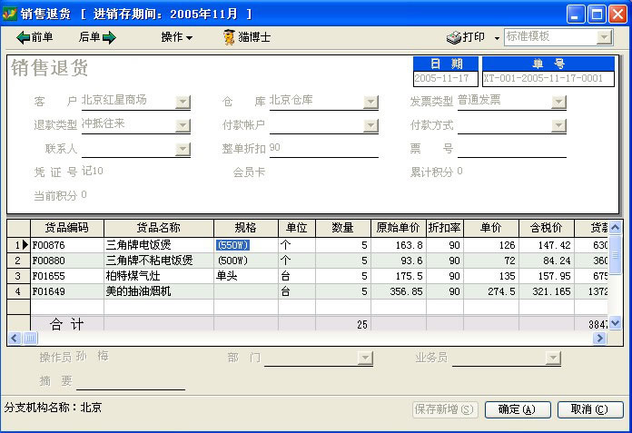Image resolution: width=632 pixels, height=433 pixels.
Task: Open the 标准模板 template dropdown
Action: tap(604, 37)
